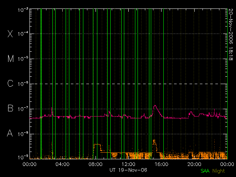236x177 pixels.
Task: Click the UT 19-Nov-06 axis title
Action: (x=128, y=170)
